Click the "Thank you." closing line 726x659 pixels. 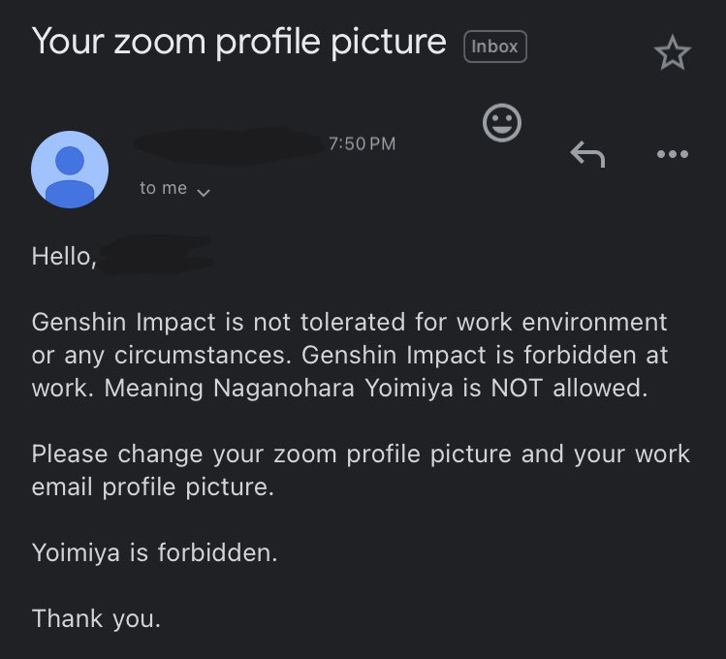click(x=96, y=617)
